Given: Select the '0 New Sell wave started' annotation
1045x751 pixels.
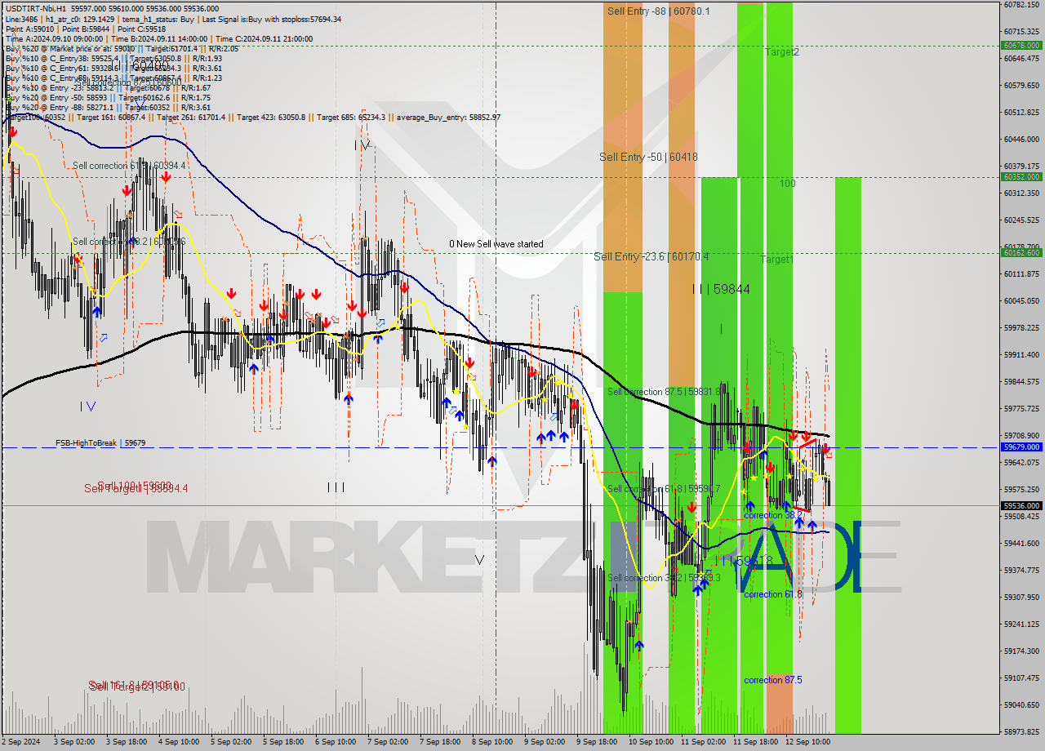Looking at the screenshot, I should pyautogui.click(x=496, y=244).
